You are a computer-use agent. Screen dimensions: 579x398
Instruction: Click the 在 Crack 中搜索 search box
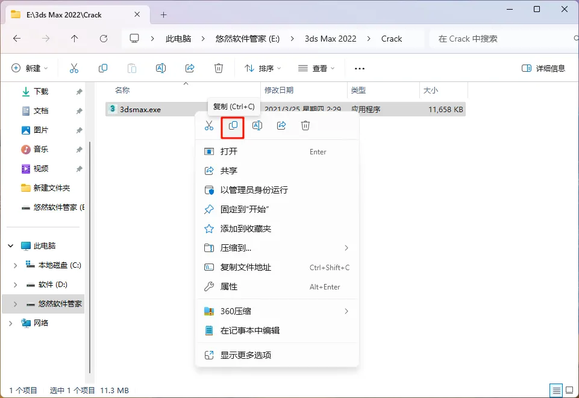pos(504,39)
